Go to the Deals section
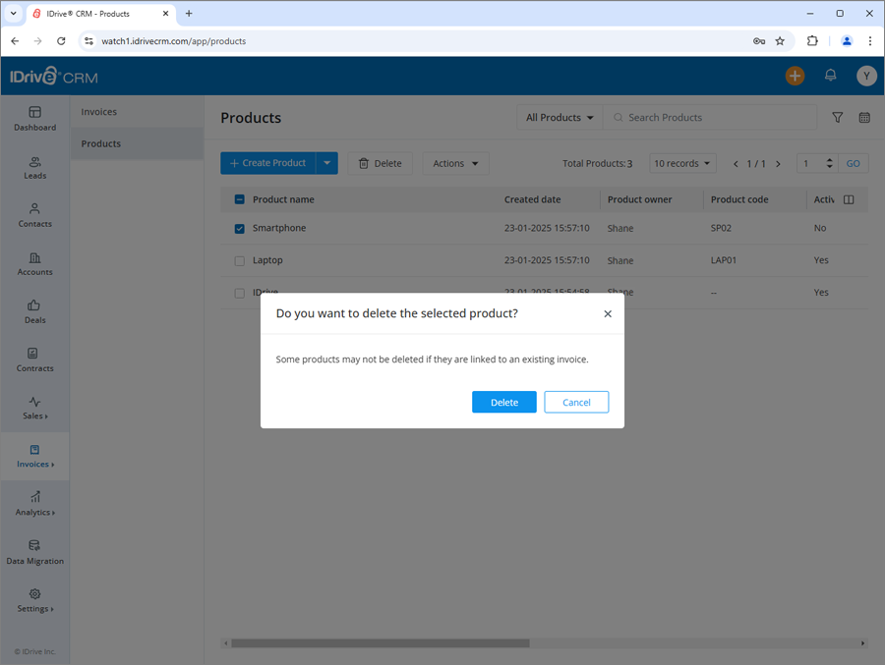Image resolution: width=885 pixels, height=665 pixels. [34, 312]
